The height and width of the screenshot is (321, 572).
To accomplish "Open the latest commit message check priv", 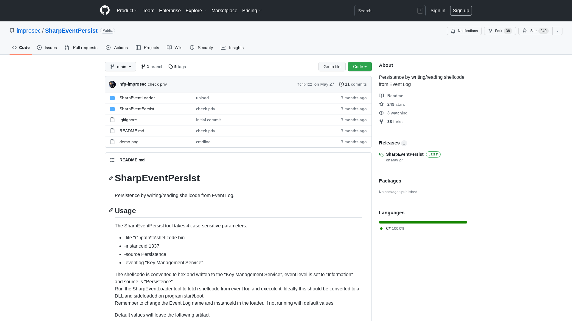I will [157, 84].
